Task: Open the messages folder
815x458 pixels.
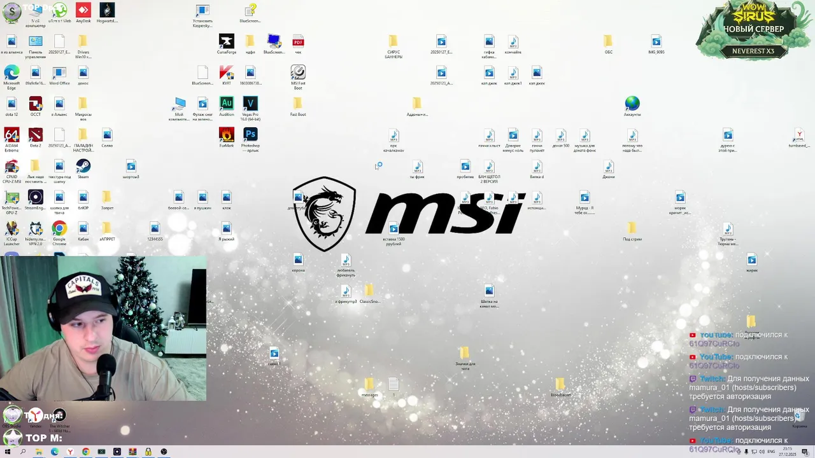Action: (369, 387)
